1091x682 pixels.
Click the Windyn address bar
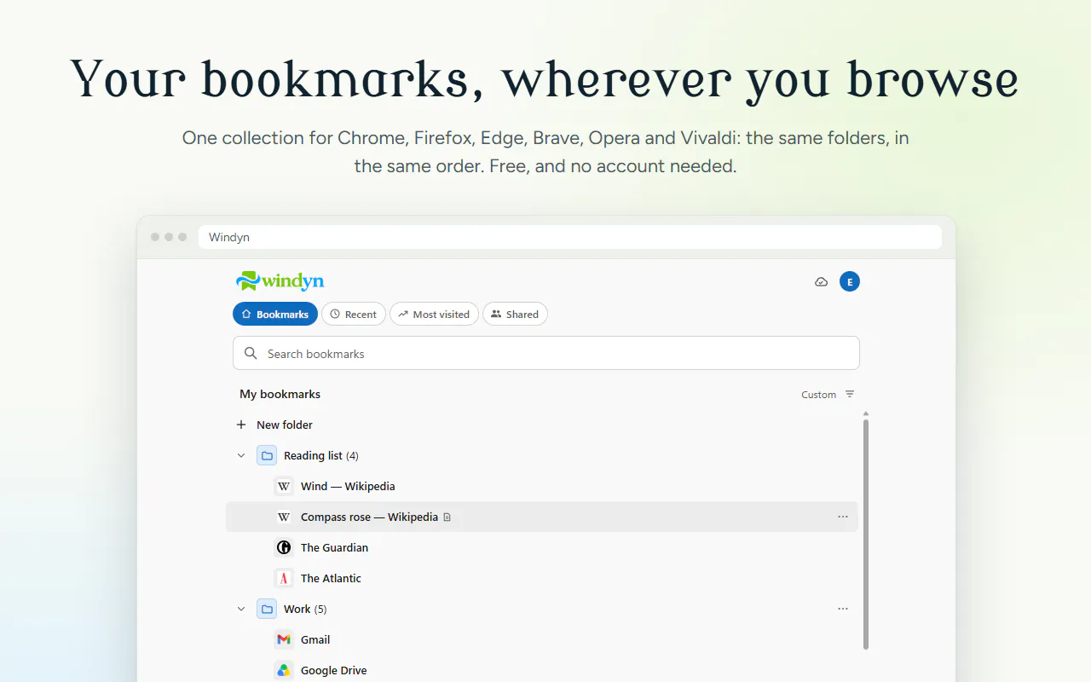pyautogui.click(x=570, y=237)
